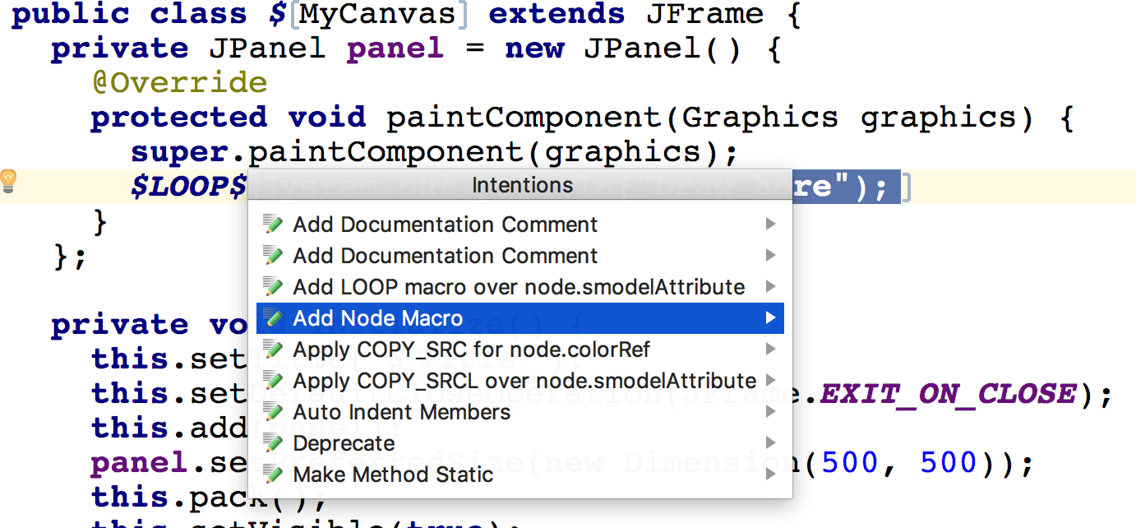Choose Apply COPY_SRCL over node.smodelAttribute
1136x528 pixels.
(x=524, y=381)
